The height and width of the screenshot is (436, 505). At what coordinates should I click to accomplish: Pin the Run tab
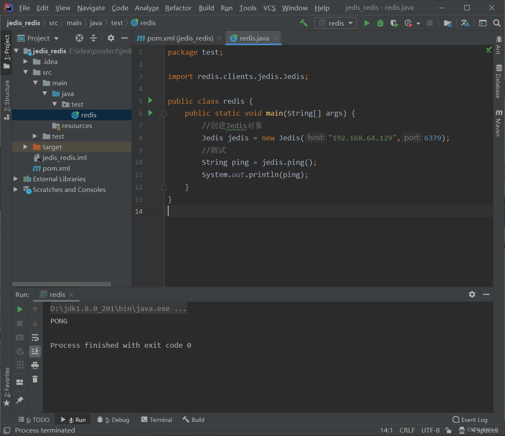click(x=20, y=400)
